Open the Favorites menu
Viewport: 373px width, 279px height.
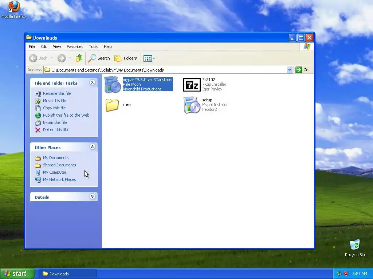coord(75,46)
